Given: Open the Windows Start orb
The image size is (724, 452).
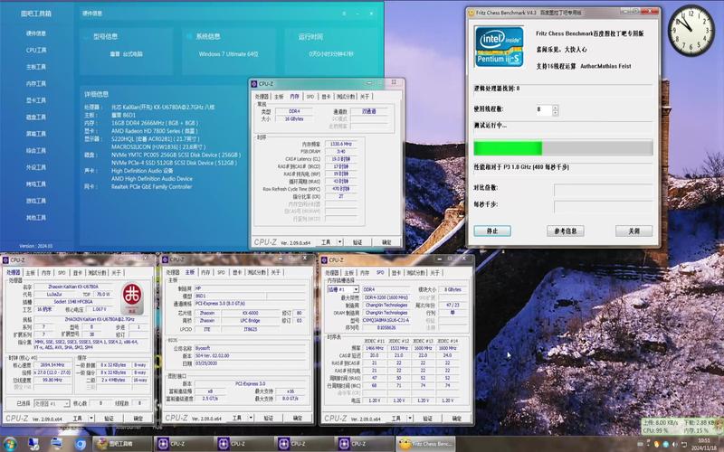Looking at the screenshot, I should 10,444.
